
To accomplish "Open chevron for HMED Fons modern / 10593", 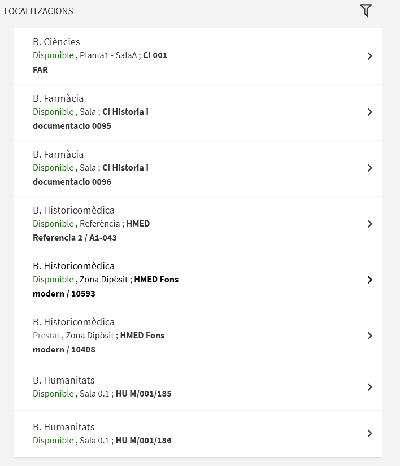I will coord(369,280).
